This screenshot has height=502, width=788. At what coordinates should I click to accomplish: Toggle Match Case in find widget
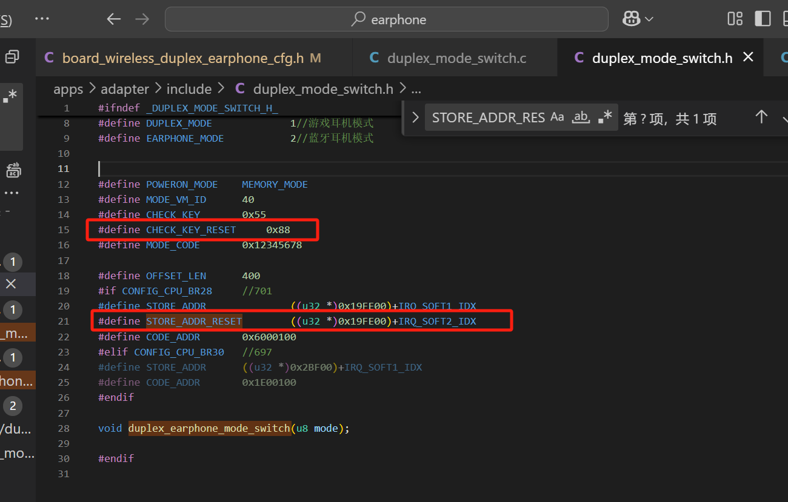pos(557,117)
